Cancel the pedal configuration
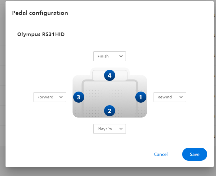Image resolution: width=216 pixels, height=176 pixels. click(161, 154)
